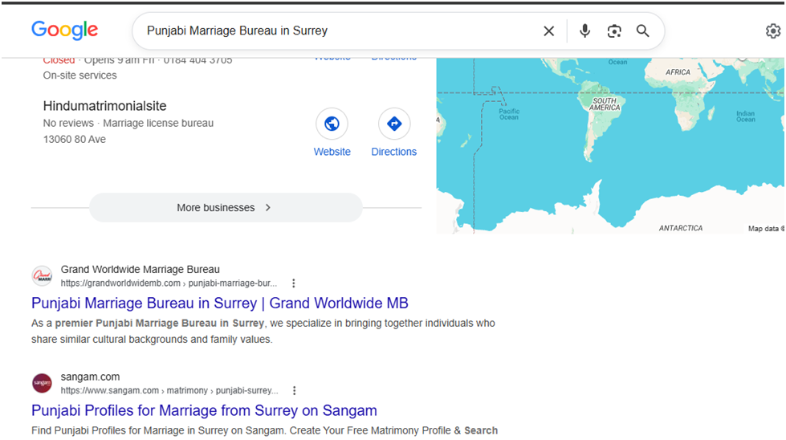Clear the search query with X icon
Screen dimensions: 786x440
pyautogui.click(x=549, y=31)
